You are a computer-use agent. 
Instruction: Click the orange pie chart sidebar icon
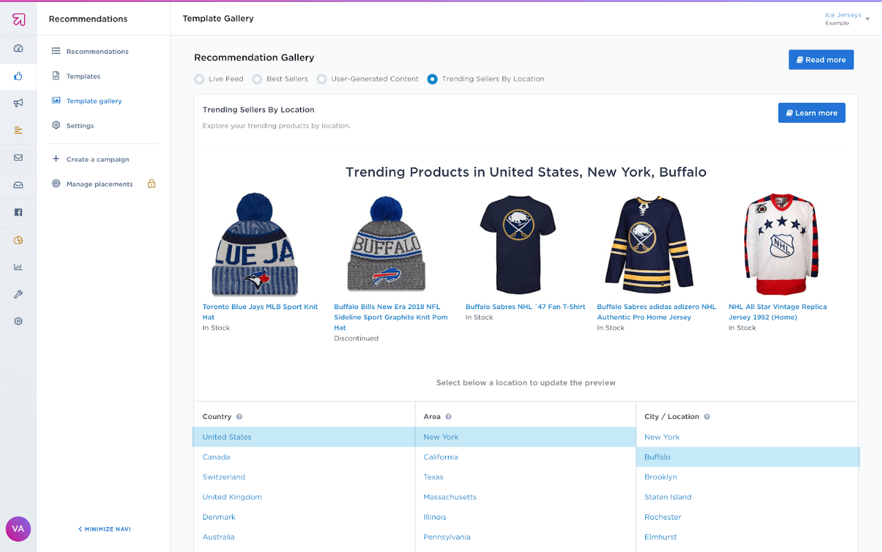point(19,240)
